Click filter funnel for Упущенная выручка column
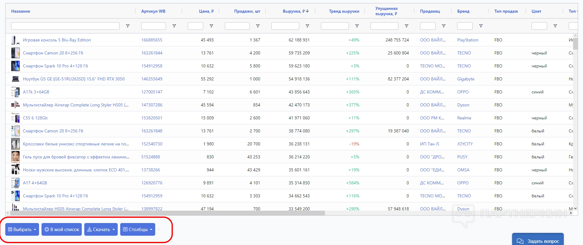The image size is (583, 245). [x=406, y=26]
